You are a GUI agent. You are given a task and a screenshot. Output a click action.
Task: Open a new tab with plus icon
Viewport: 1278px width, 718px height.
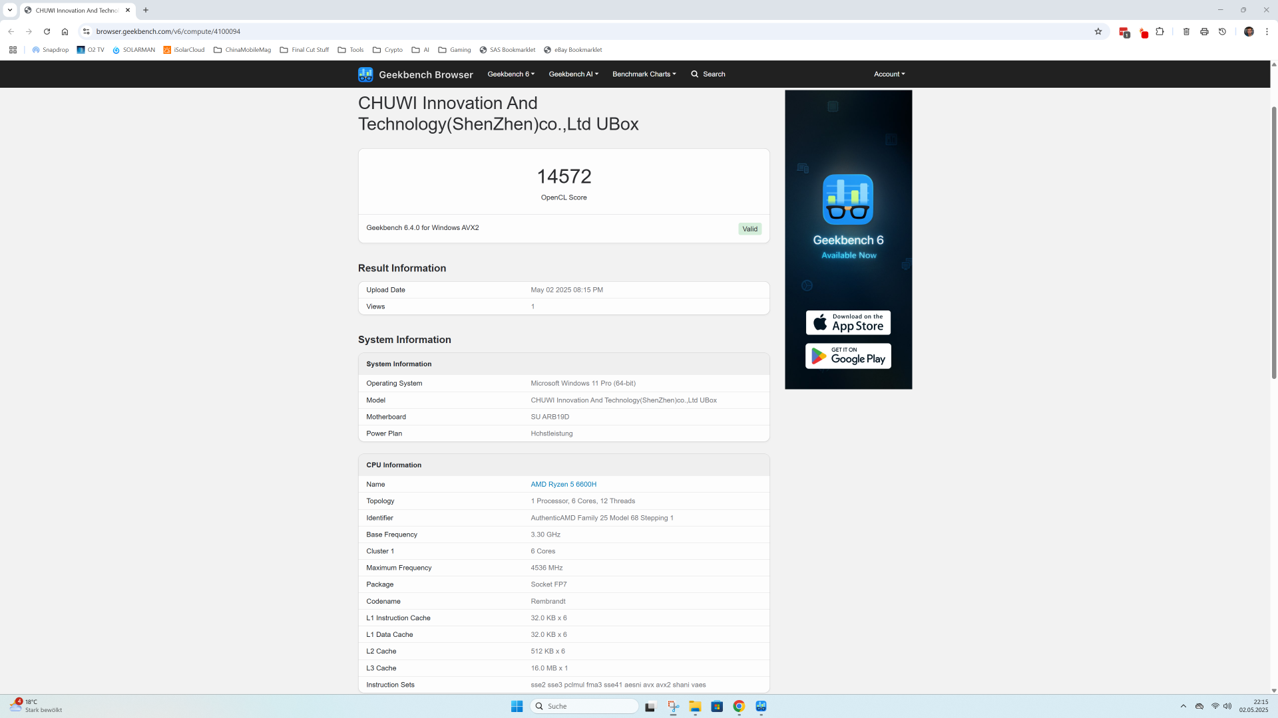pos(146,10)
